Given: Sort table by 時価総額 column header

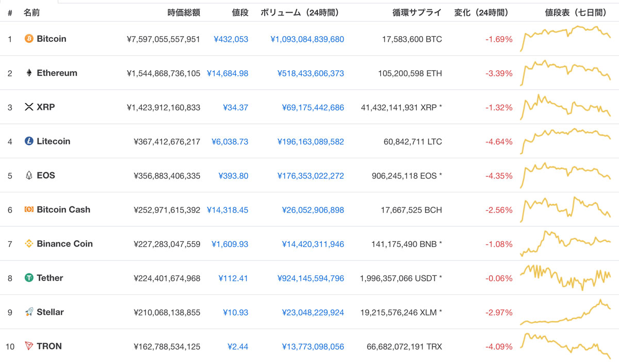Looking at the screenshot, I should 184,12.
